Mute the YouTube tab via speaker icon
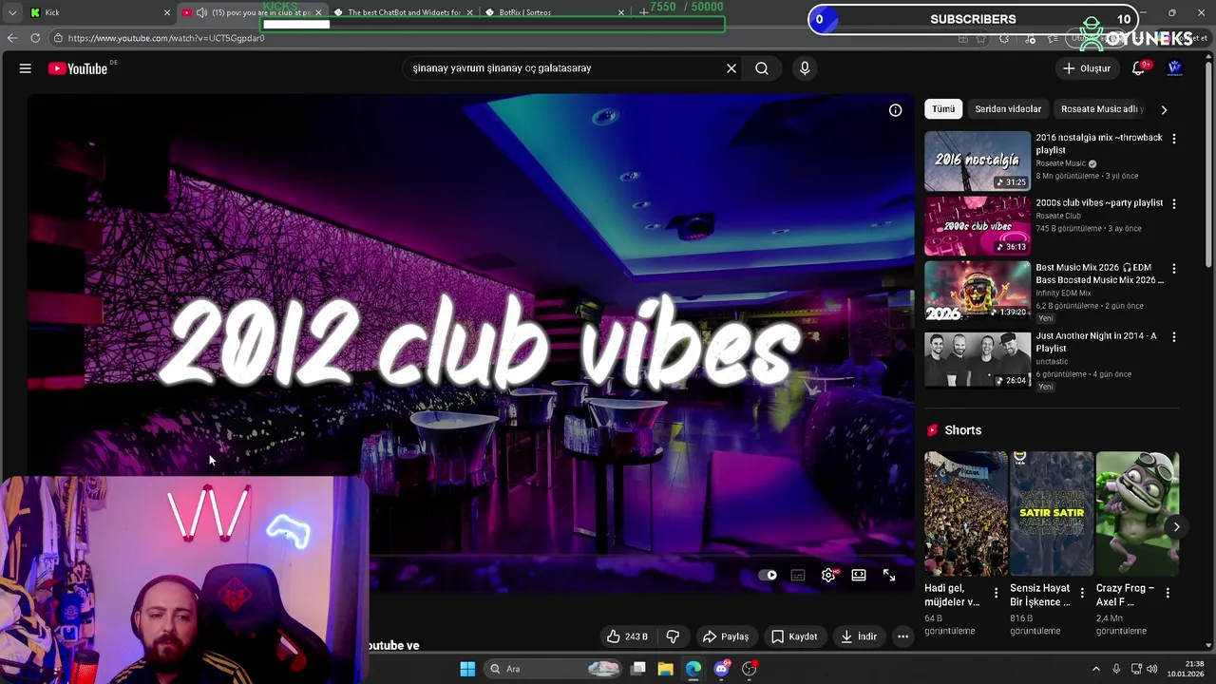The image size is (1216, 684). tap(201, 12)
